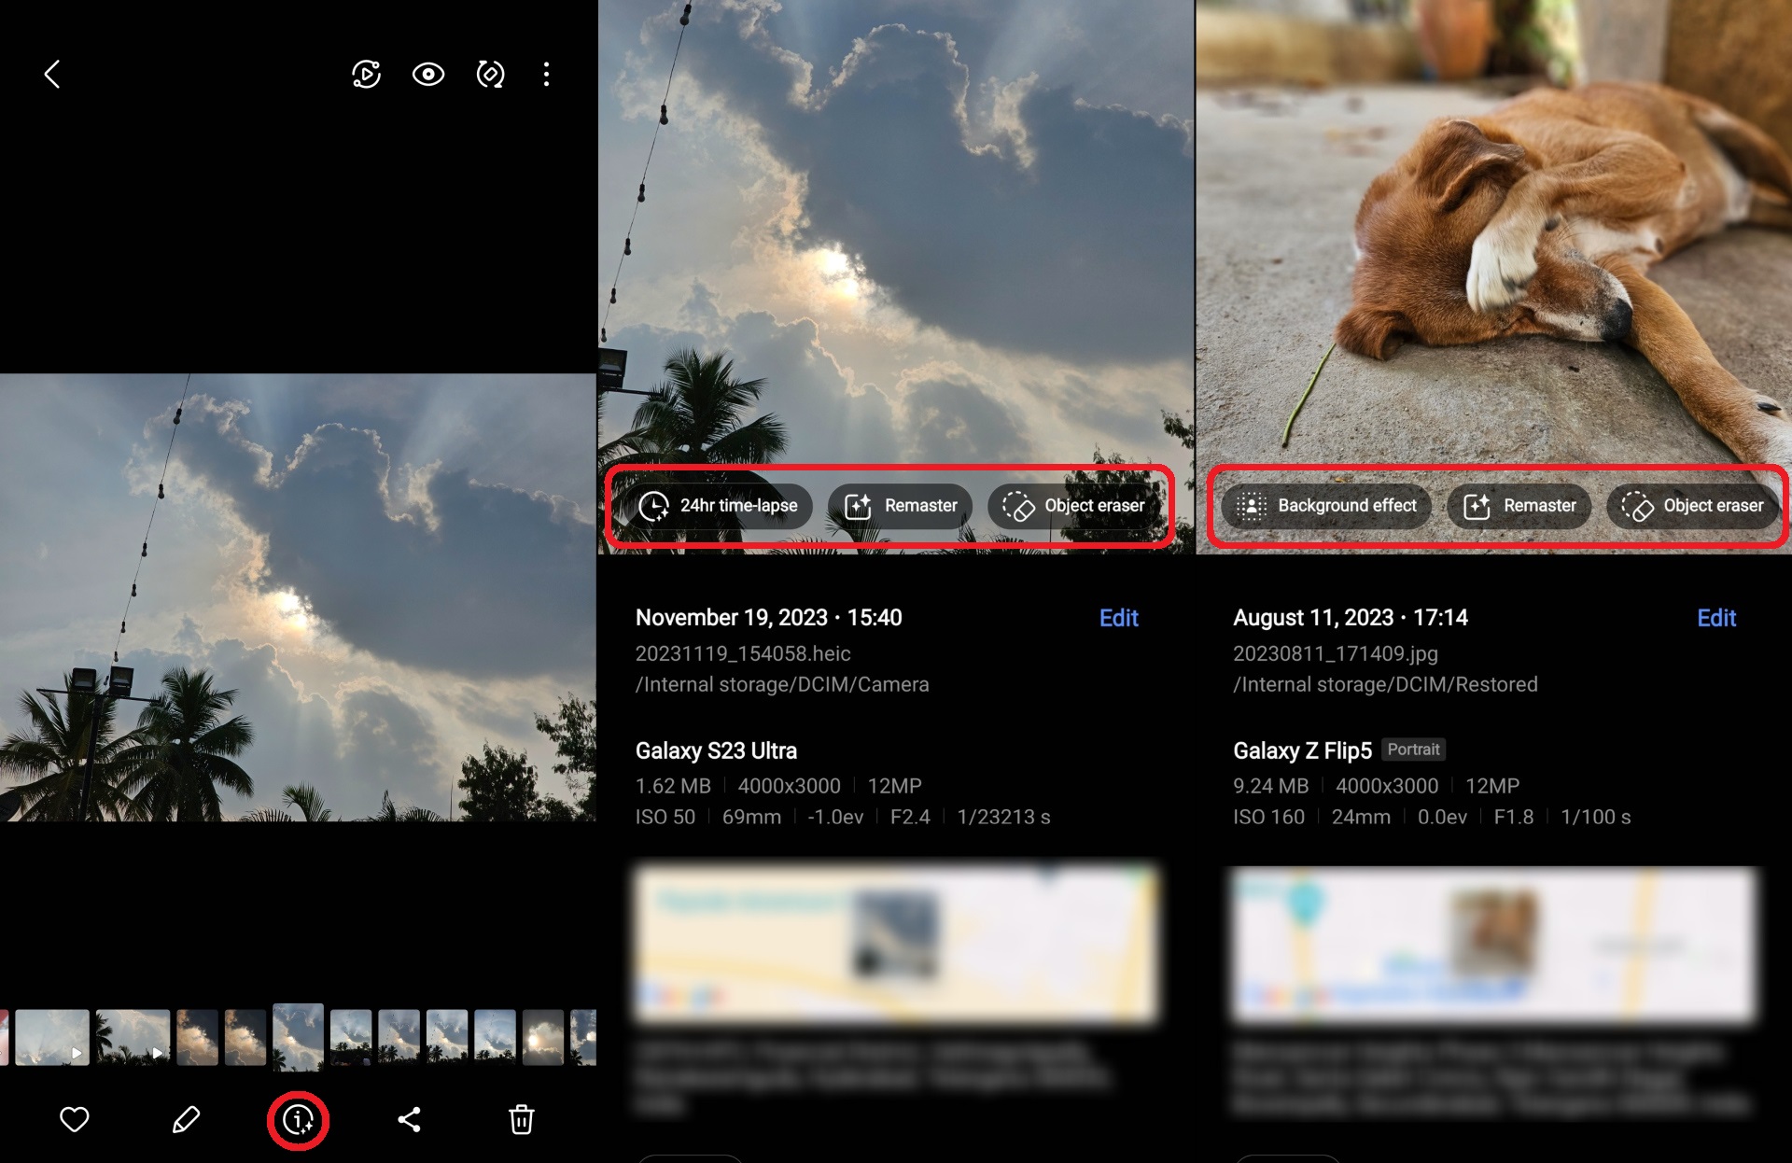Open the blurred map under dog photo
This screenshot has height=1163, width=1792.
1493,945
